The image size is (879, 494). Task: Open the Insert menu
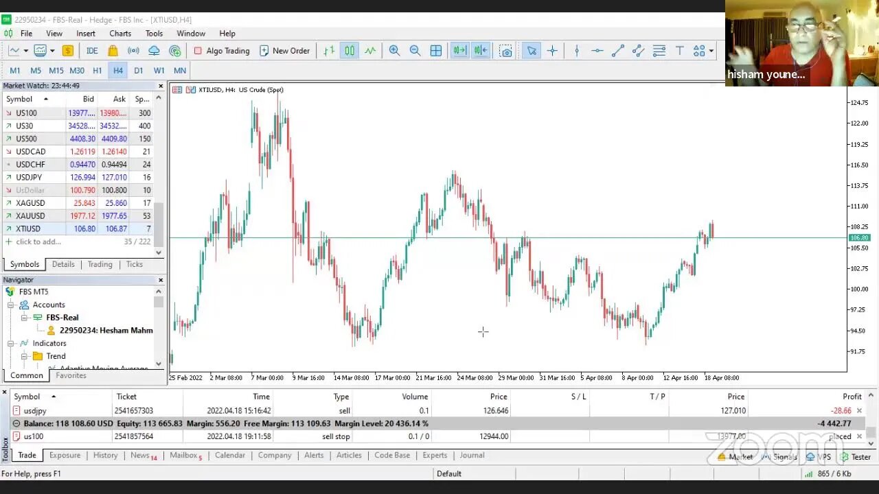(86, 33)
